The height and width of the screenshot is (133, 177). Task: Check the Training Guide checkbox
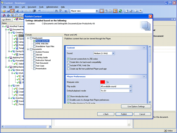click(34, 58)
